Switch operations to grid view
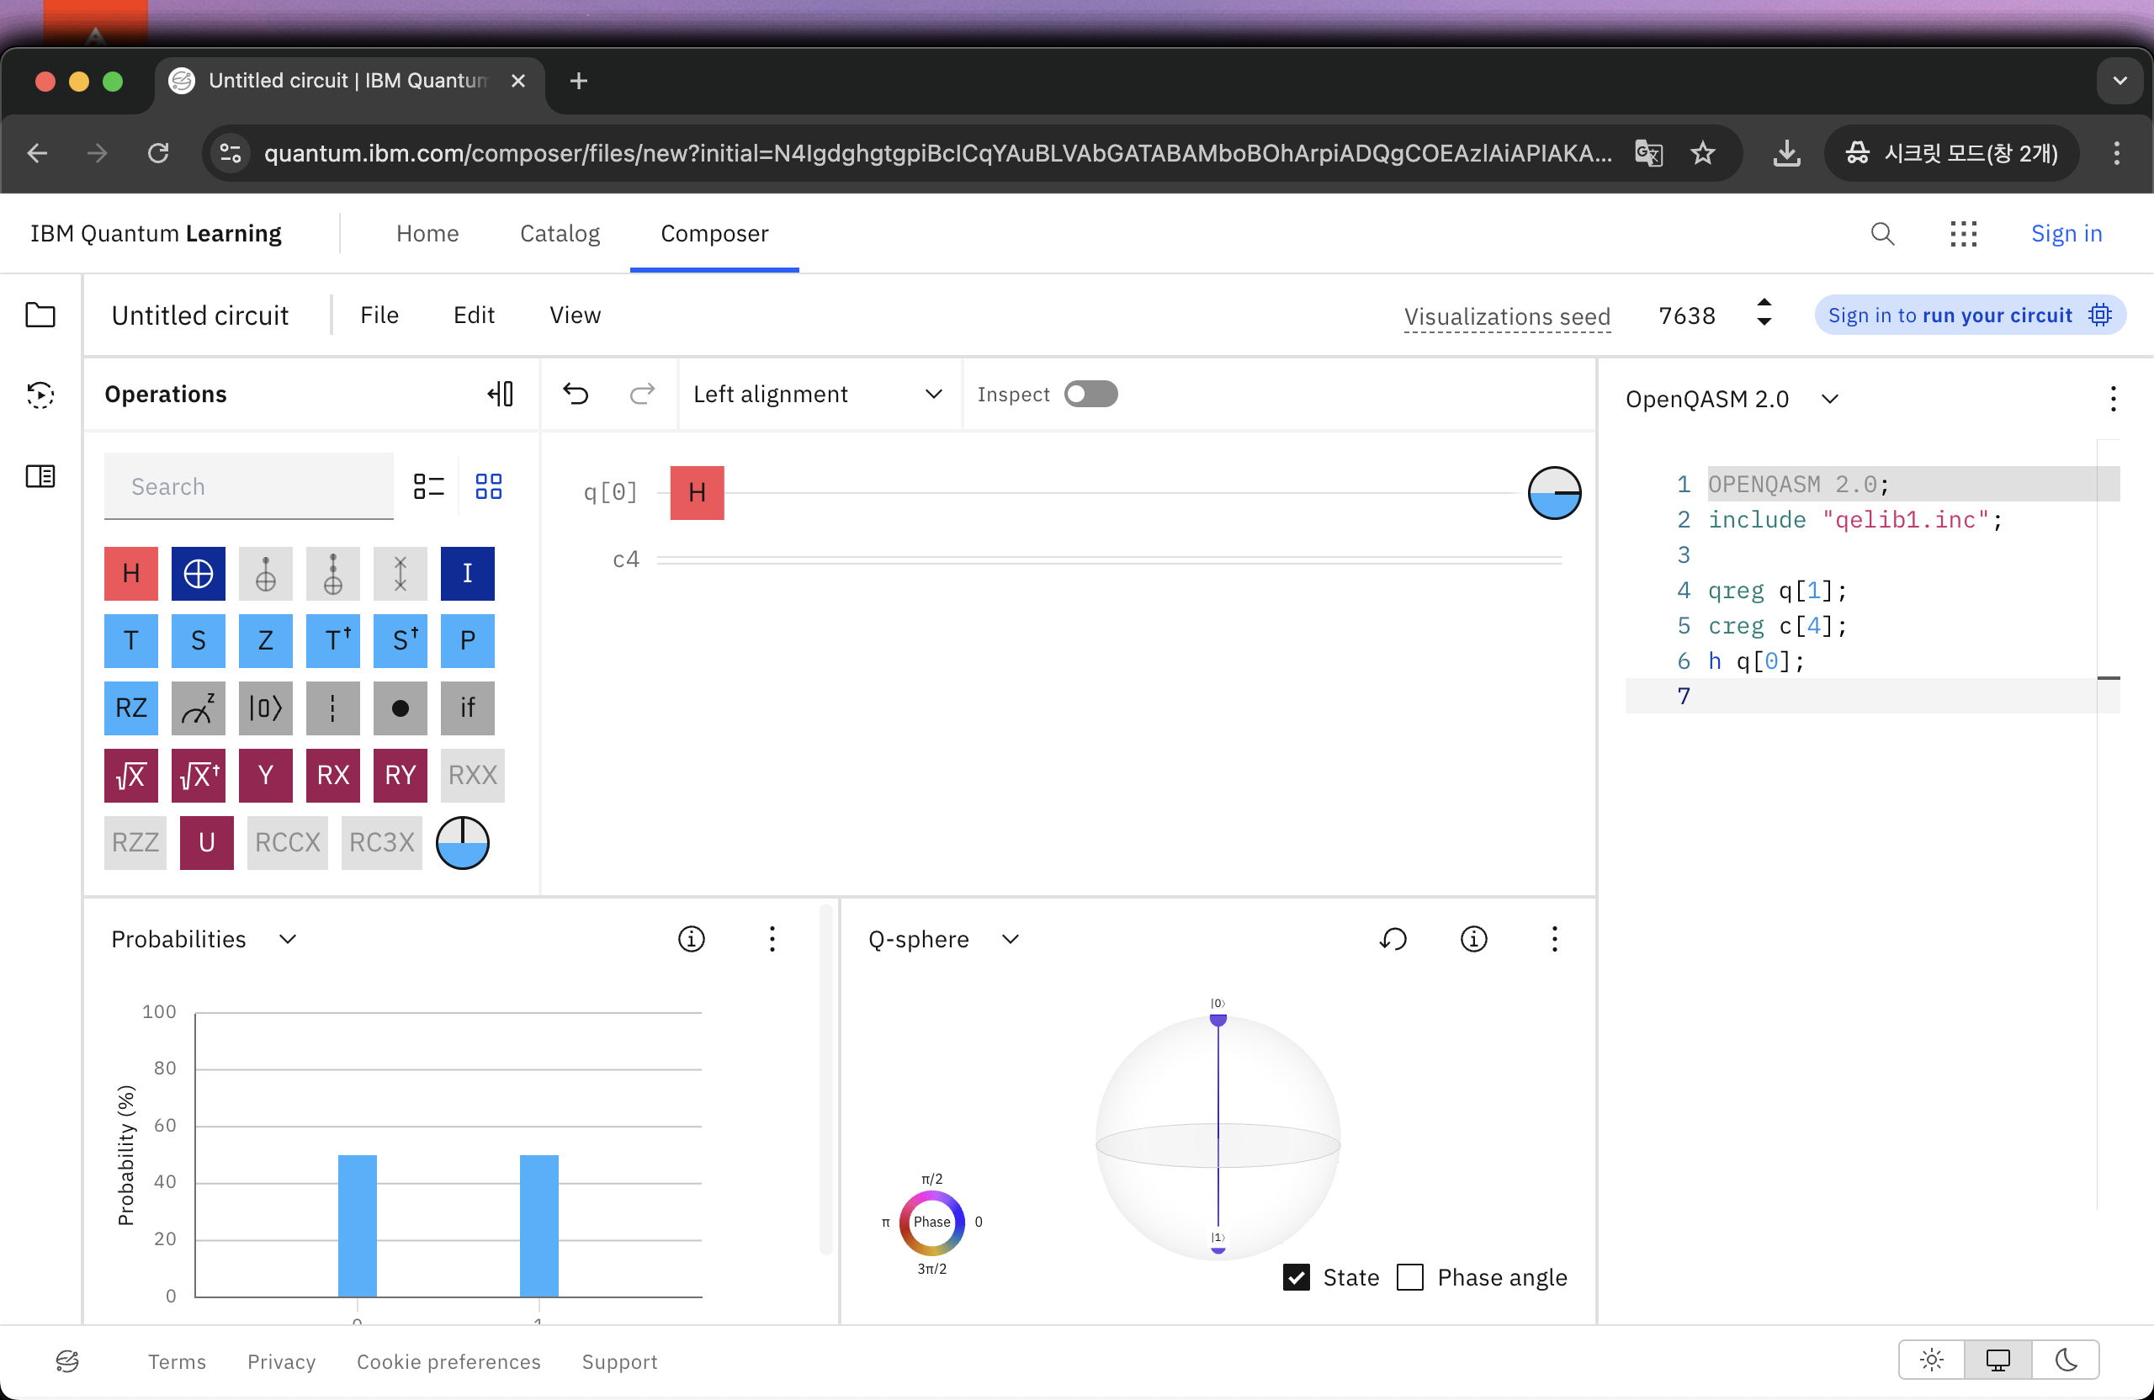Image resolution: width=2154 pixels, height=1400 pixels. point(489,486)
